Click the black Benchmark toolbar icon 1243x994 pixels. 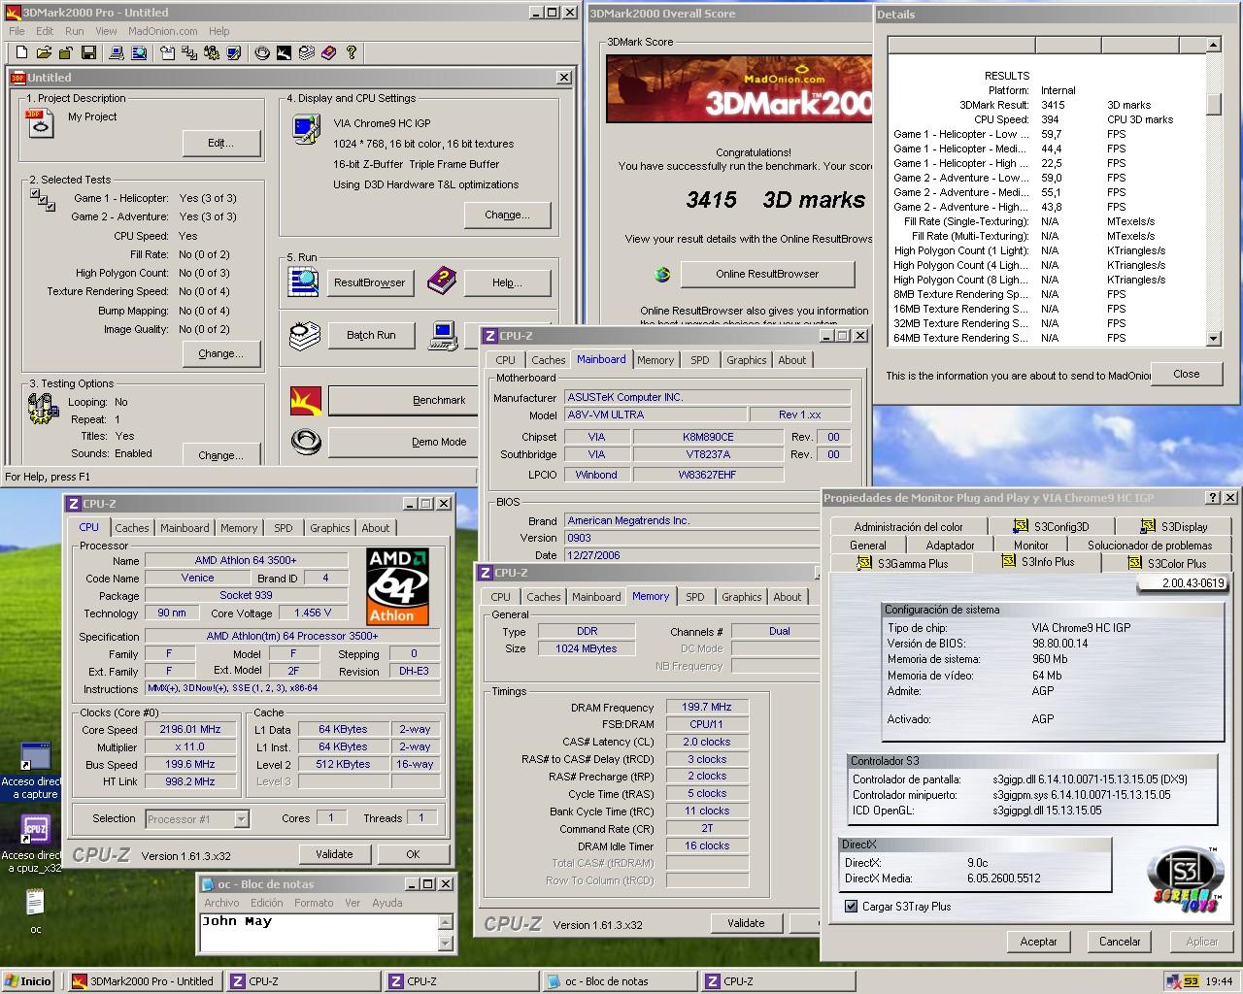(284, 52)
